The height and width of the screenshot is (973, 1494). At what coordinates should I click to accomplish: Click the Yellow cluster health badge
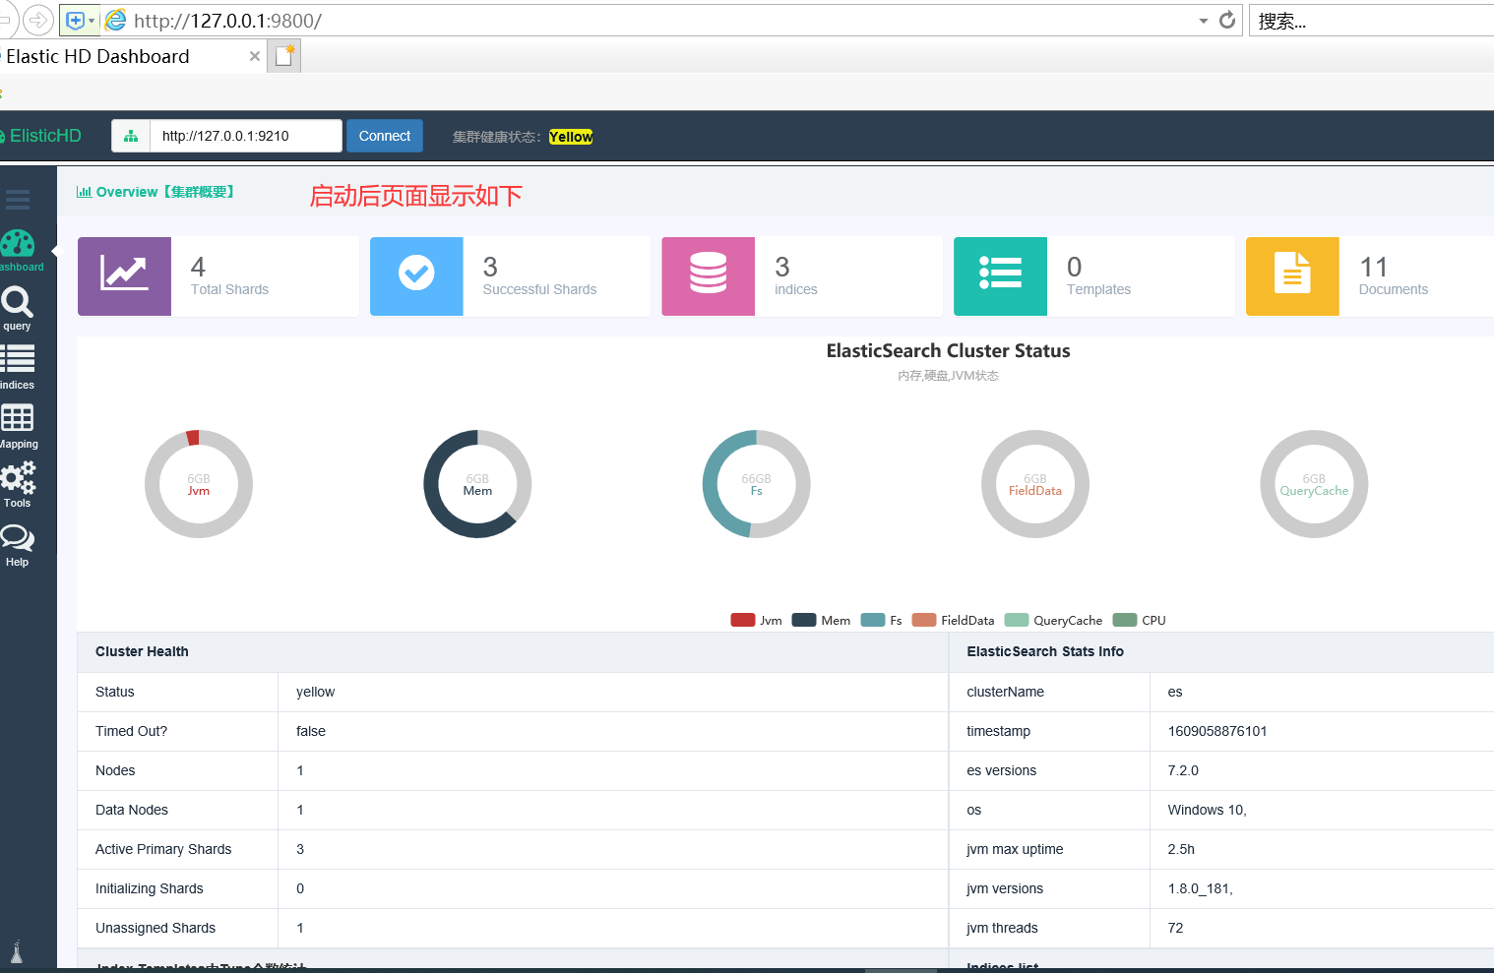(x=571, y=137)
